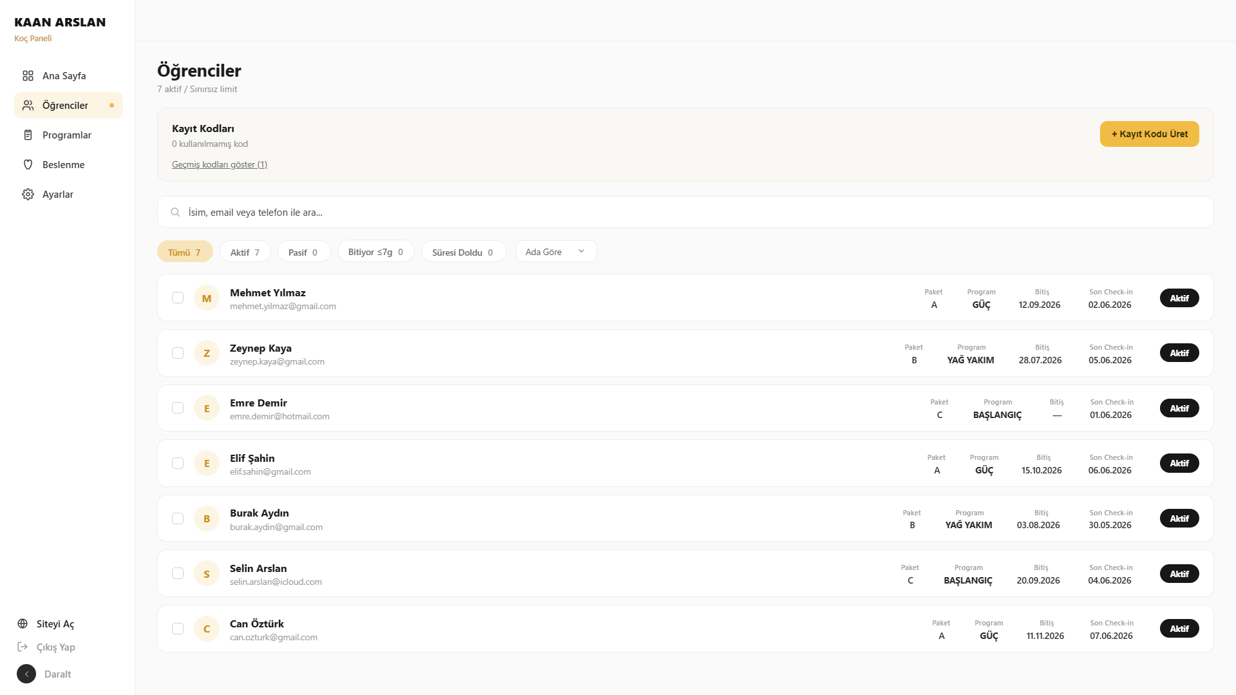Click Can Öztürk's check-in 07.06.2026
The width and height of the screenshot is (1236, 695).
click(x=1111, y=636)
